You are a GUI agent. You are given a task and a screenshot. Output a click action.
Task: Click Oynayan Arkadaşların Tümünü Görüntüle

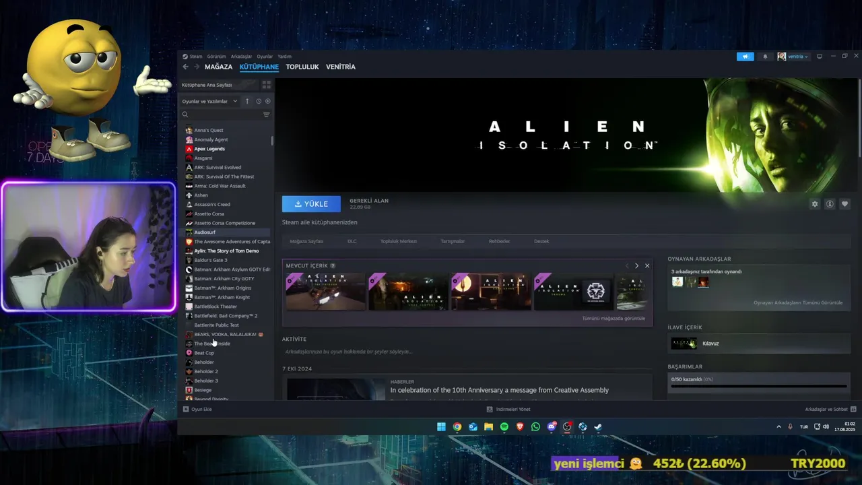point(798,302)
